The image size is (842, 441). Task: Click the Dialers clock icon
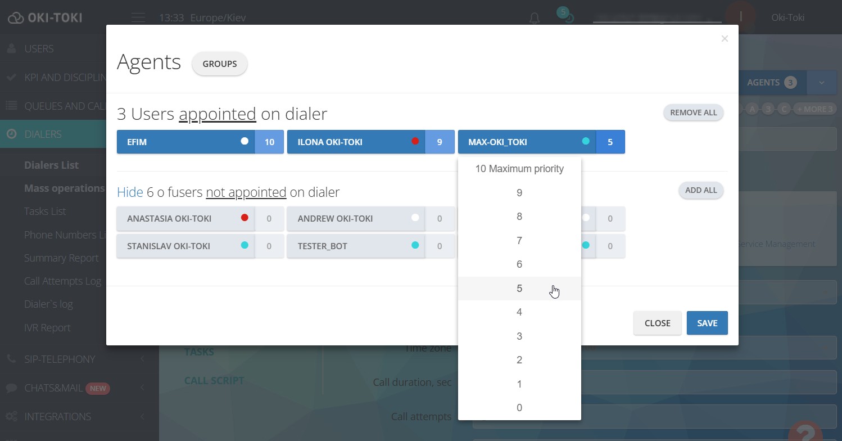point(11,134)
